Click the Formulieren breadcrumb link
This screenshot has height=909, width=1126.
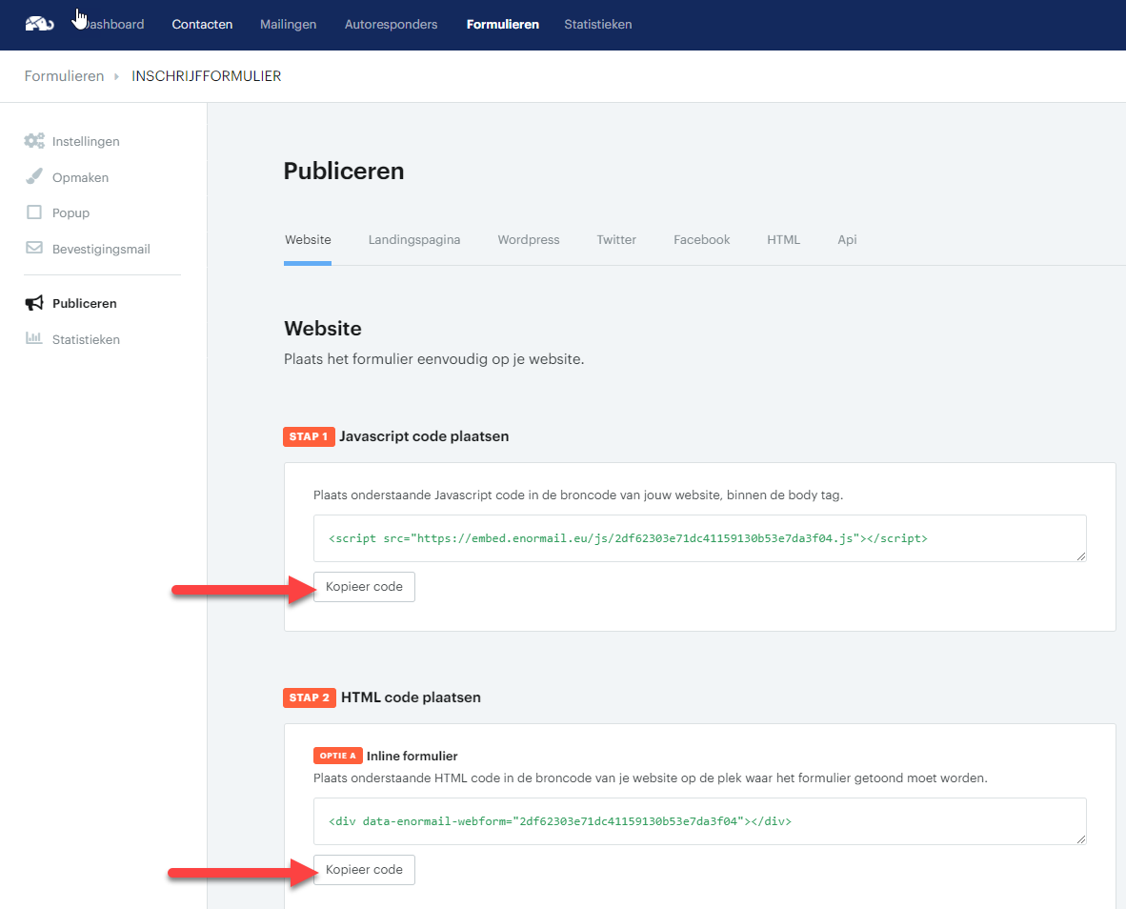[64, 76]
